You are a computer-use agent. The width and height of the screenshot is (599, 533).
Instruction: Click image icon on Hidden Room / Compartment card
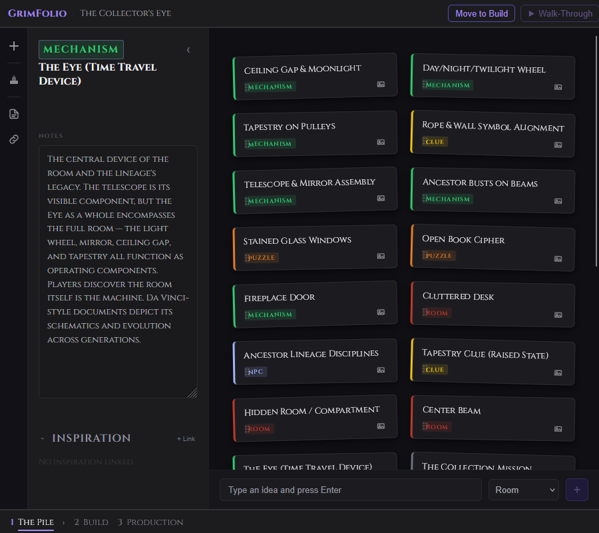pyautogui.click(x=381, y=426)
